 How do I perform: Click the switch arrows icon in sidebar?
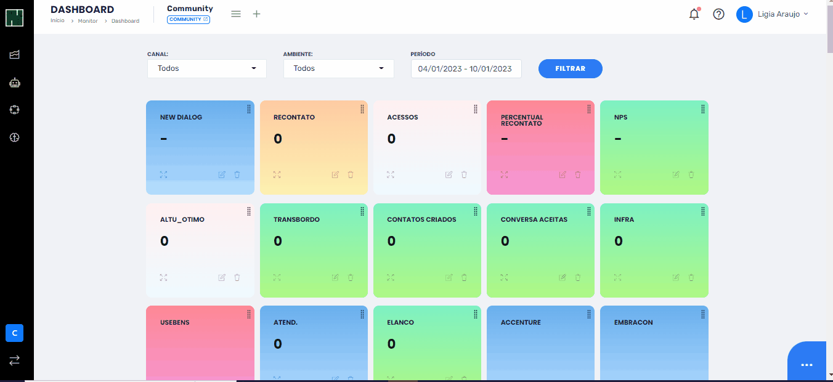[15, 360]
